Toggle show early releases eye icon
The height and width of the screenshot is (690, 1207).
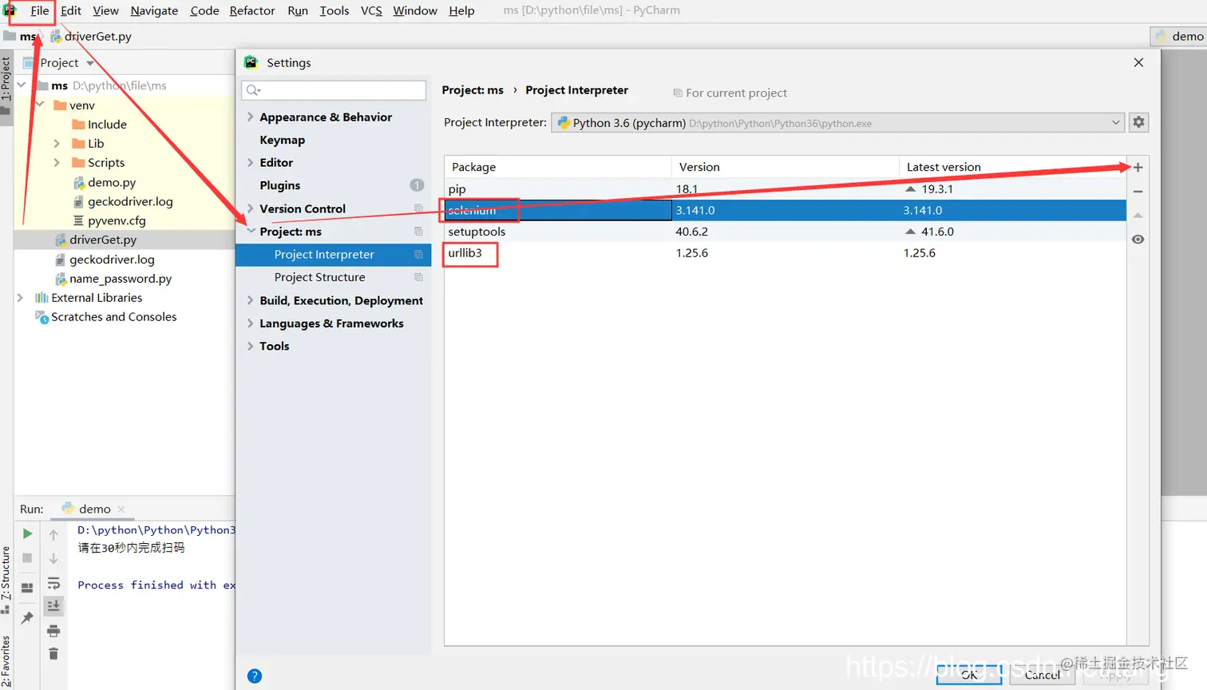click(x=1138, y=240)
